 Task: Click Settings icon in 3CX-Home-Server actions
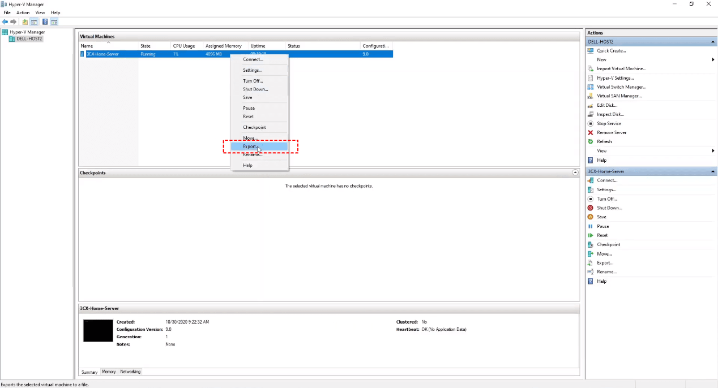(591, 189)
